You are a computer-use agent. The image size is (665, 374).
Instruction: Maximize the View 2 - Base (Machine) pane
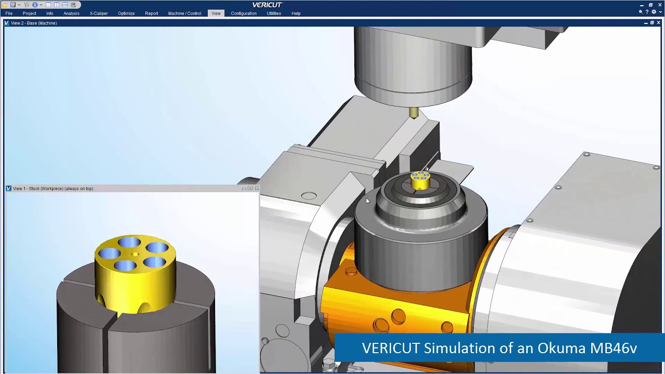pos(652,23)
